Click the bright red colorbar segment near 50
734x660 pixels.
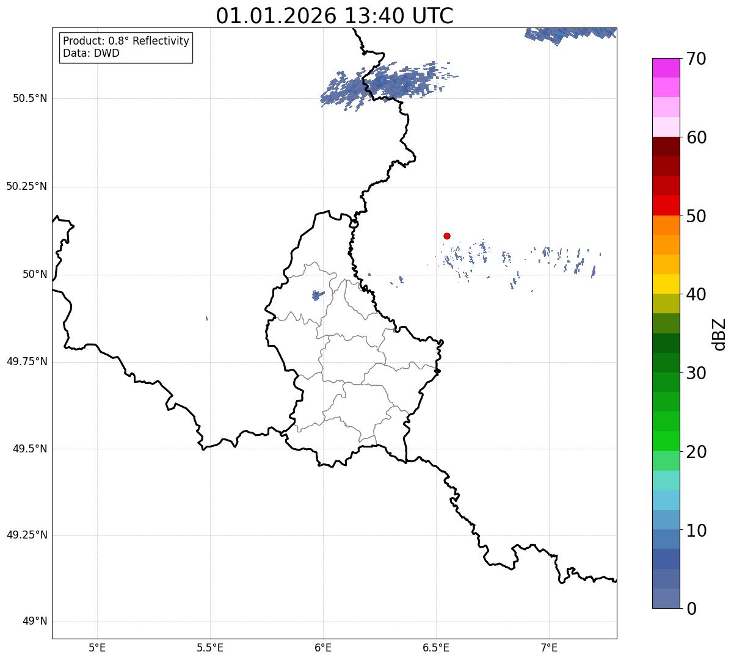click(x=666, y=206)
